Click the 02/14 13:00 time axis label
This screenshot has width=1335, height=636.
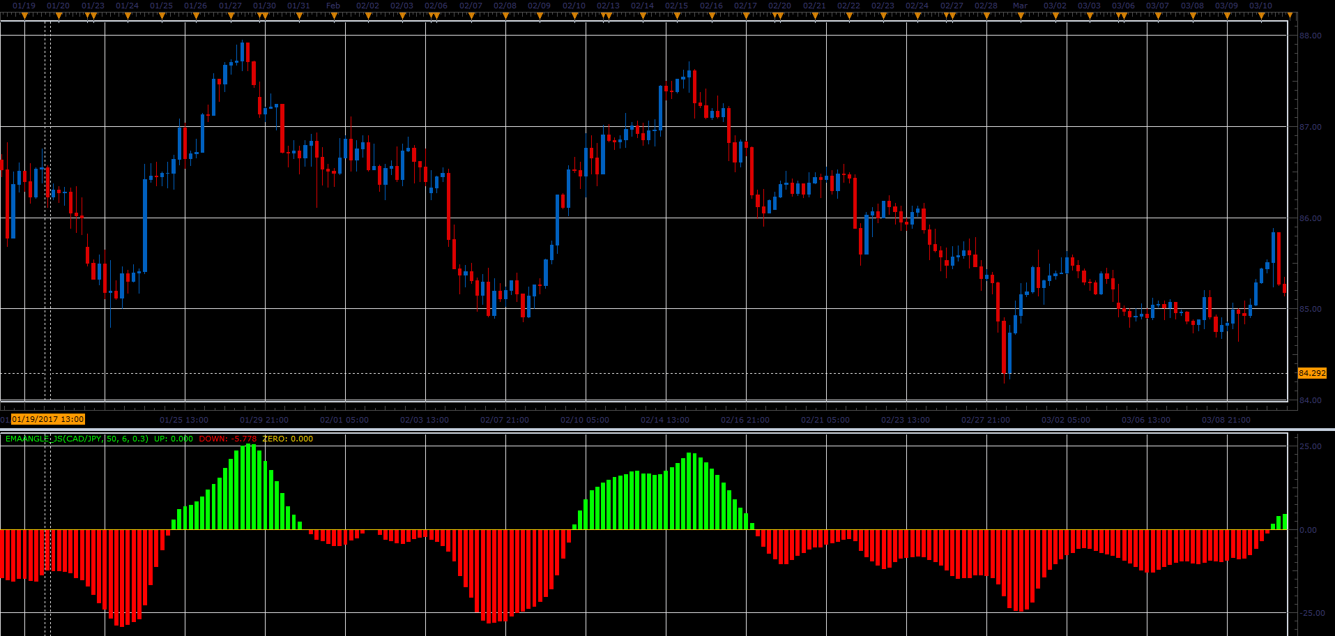[665, 420]
